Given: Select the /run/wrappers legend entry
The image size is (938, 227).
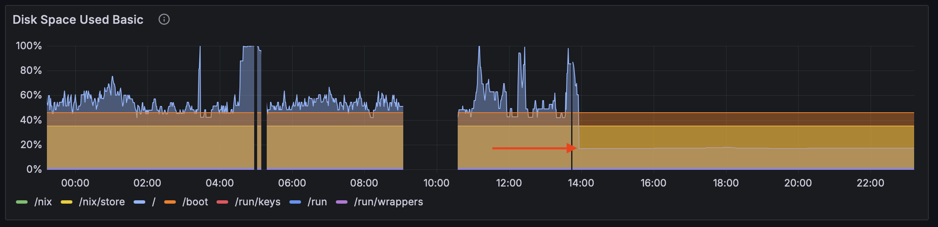Looking at the screenshot, I should pos(388,202).
